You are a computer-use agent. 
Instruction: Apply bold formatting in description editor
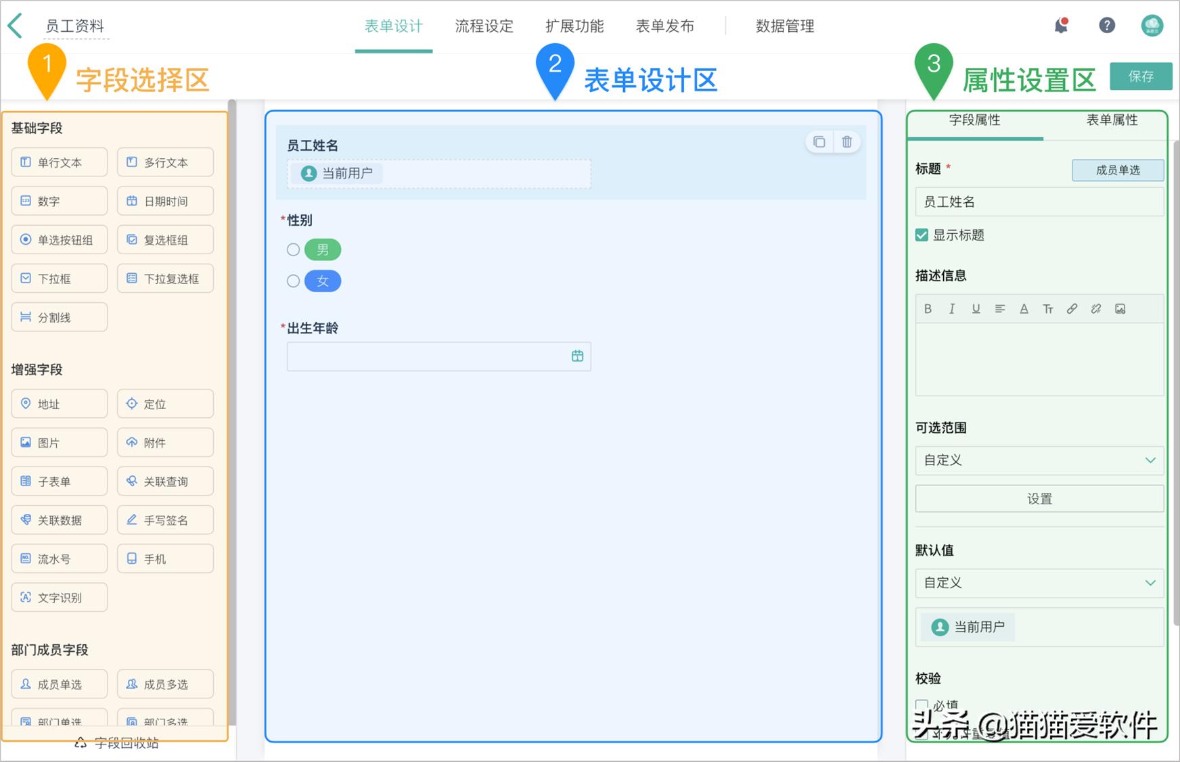(928, 308)
